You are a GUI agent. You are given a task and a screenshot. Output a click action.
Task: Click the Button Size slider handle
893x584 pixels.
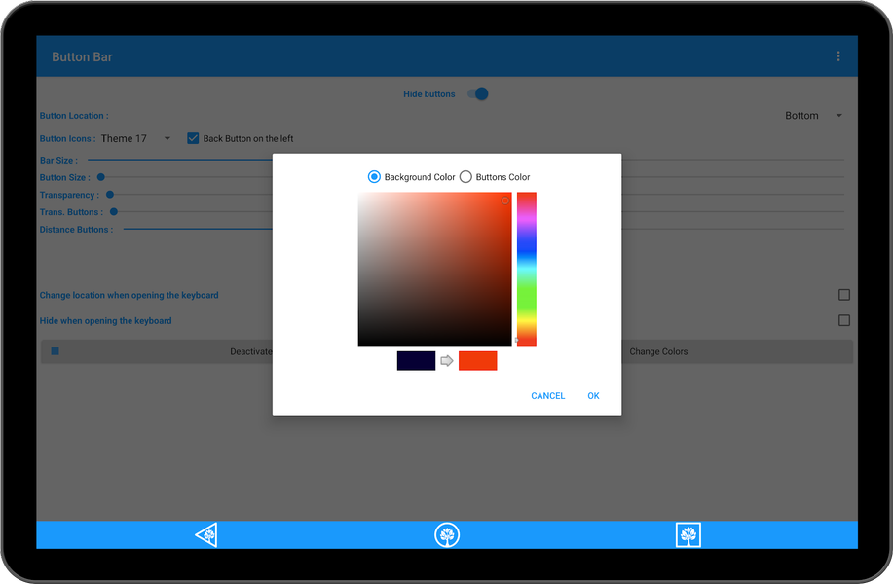[101, 177]
